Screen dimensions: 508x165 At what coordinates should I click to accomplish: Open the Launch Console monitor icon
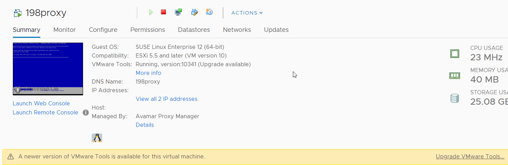[178, 12]
